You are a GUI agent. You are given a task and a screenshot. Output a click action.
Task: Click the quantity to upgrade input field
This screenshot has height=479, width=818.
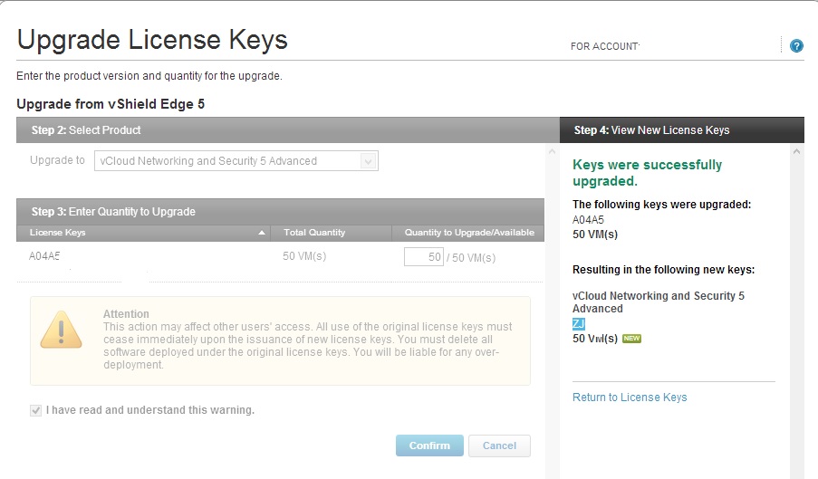[424, 257]
